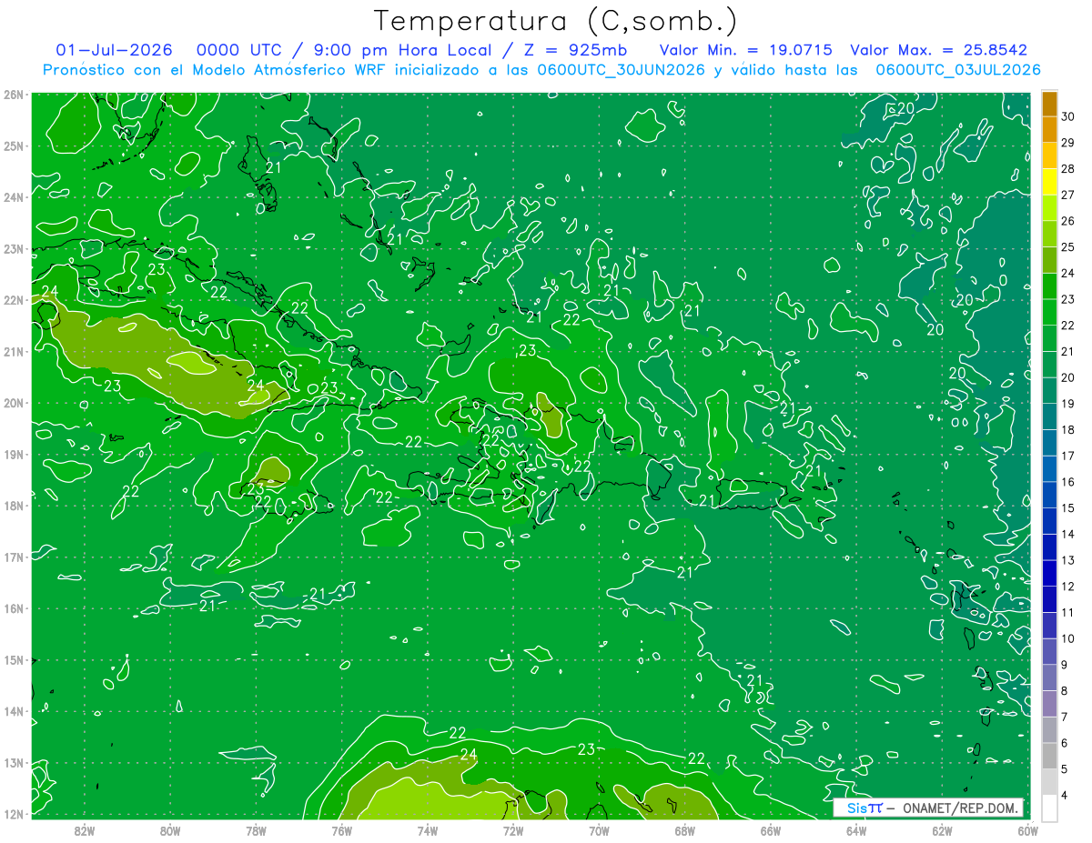Click the '23N' latitude axis label
Viewport: 1092px width, 843px height.
(x=14, y=248)
